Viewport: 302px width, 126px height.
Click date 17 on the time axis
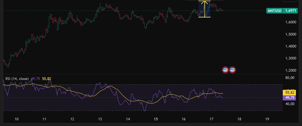coord(211,119)
